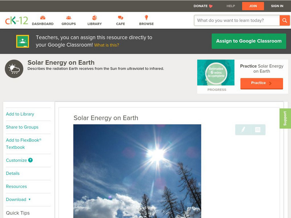Image resolution: width=291 pixels, height=218 pixels.
Task: Open the notes list tool icon
Action: point(258,130)
